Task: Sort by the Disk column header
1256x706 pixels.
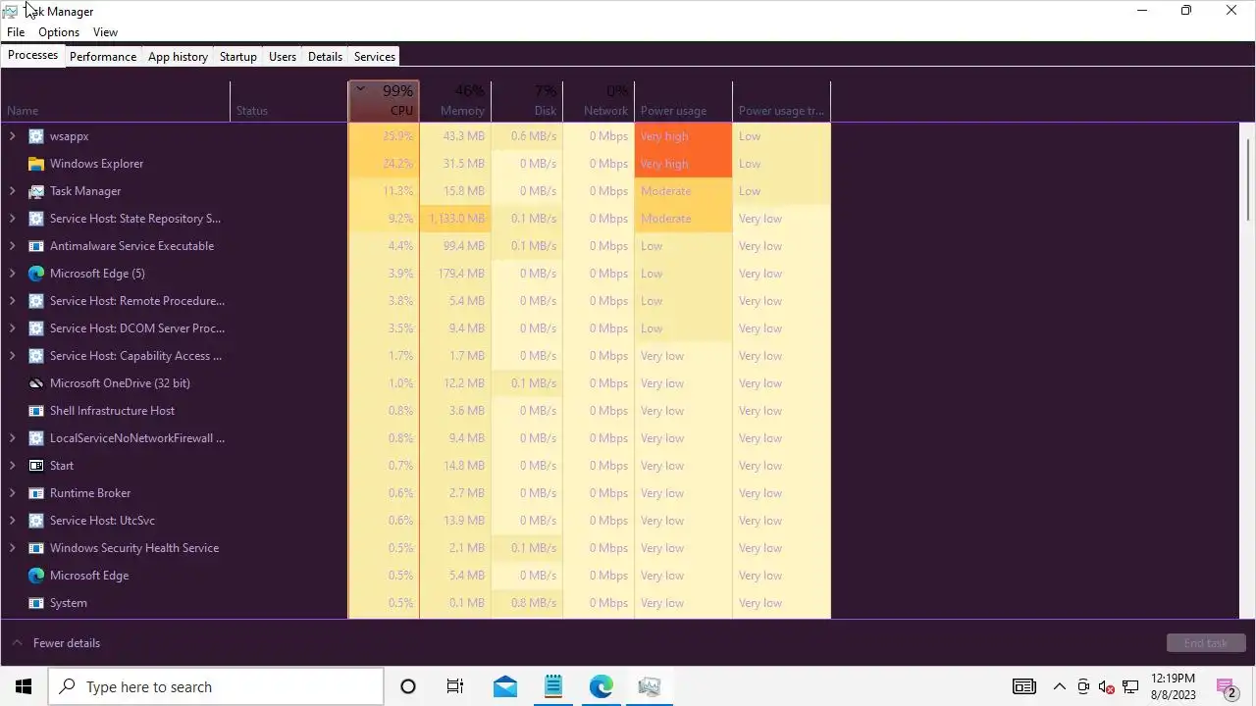Action: tap(527, 101)
